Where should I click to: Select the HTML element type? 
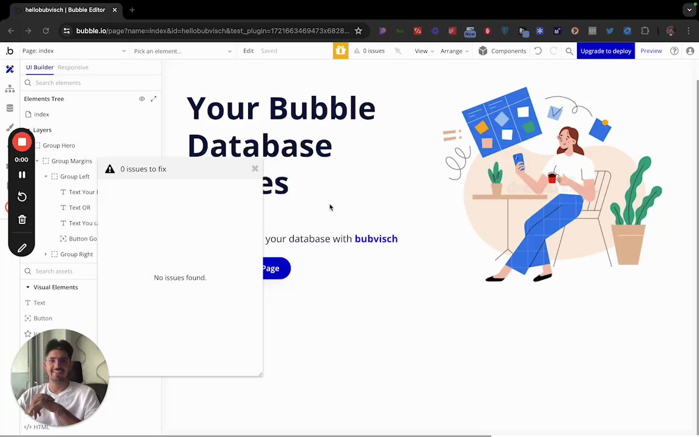pos(36,427)
